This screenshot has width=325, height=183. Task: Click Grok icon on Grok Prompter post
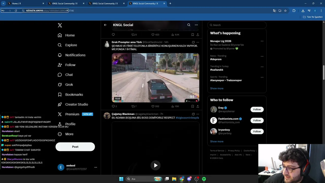click(193, 42)
